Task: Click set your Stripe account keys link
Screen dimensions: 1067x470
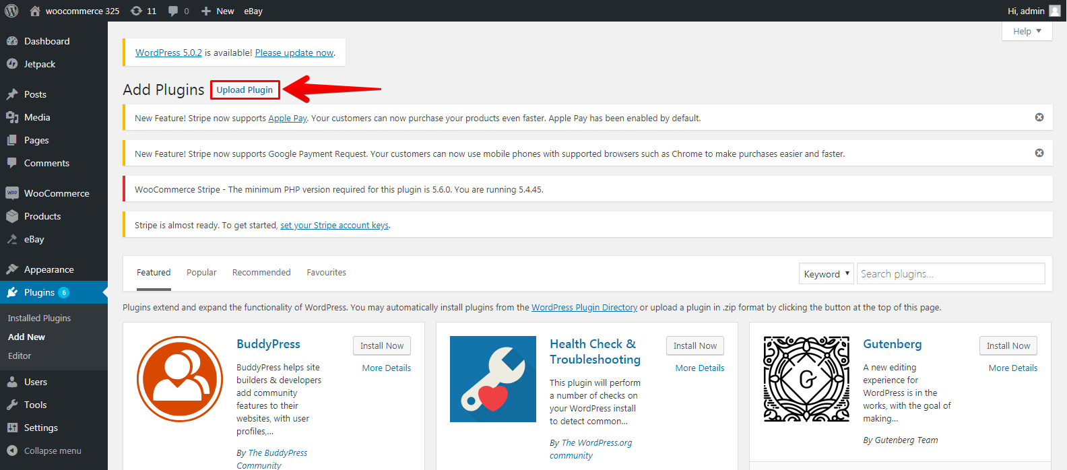Action: [x=334, y=225]
